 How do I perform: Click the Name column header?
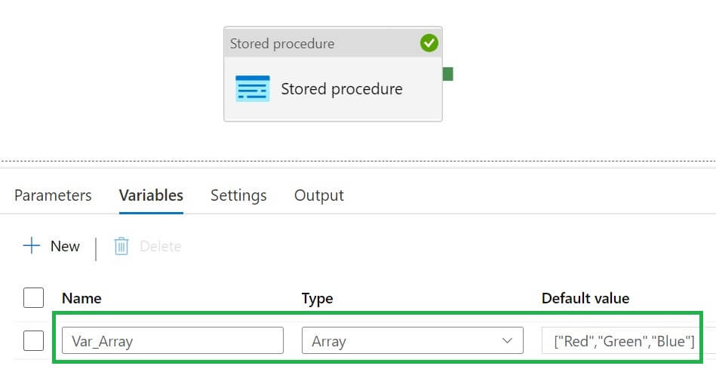pos(81,298)
